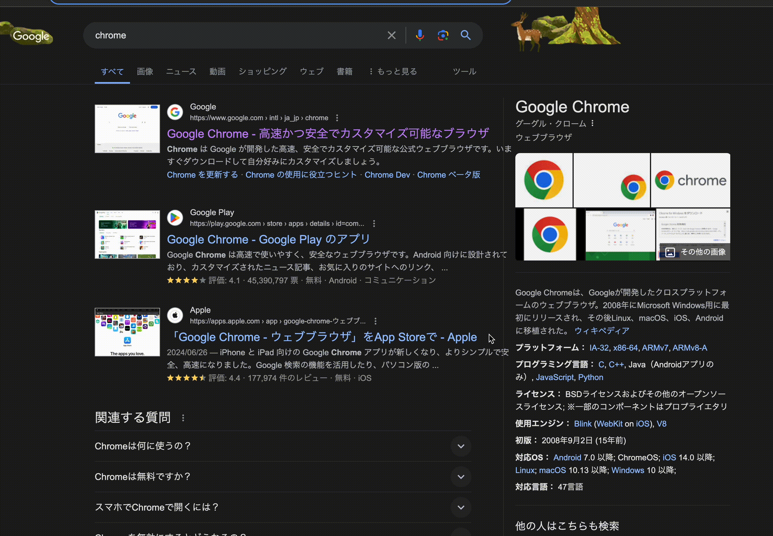Open Google Chrome - Google Play のアプリ link
The image size is (773, 536).
(268, 240)
